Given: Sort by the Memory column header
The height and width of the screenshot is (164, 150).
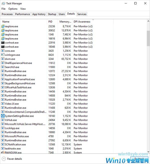Looking at the screenshot, I should tap(65, 22).
